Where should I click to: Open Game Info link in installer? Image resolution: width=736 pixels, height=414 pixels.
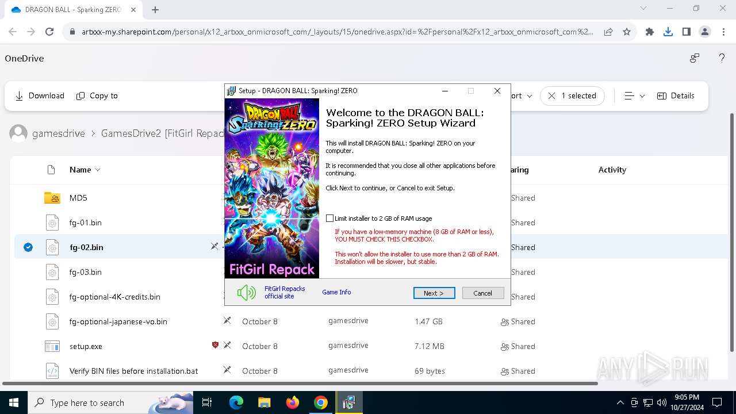pos(336,292)
